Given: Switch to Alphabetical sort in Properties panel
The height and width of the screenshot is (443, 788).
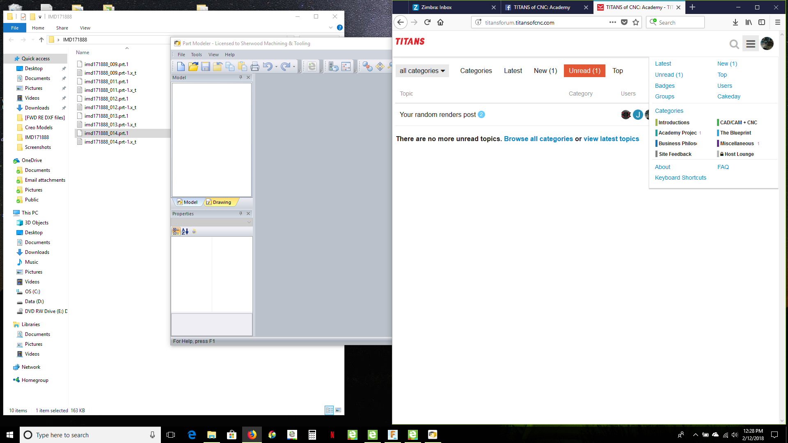Looking at the screenshot, I should [x=185, y=231].
